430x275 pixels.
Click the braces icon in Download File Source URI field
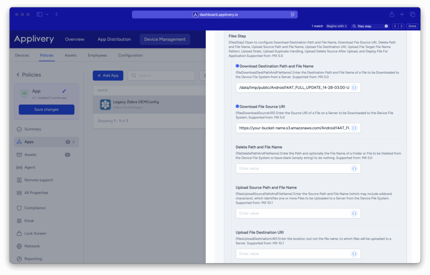pos(354,128)
